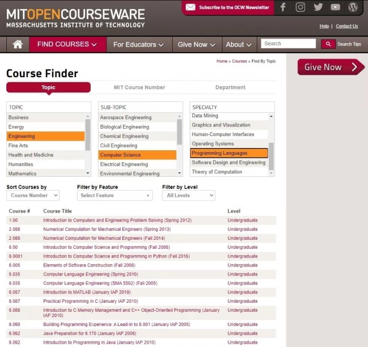Select Biological Engineering sub-topic
The image size is (368, 347).
click(138, 127)
